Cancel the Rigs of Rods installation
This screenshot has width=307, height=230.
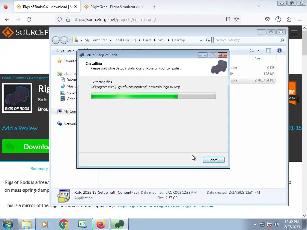(x=213, y=160)
